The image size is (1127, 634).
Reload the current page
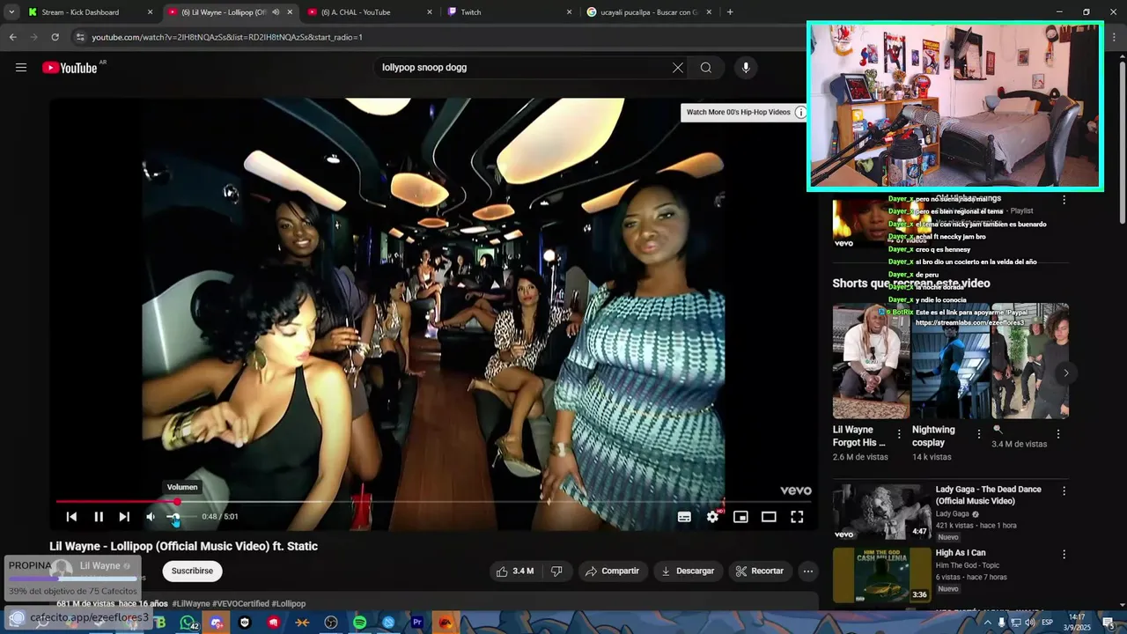(55, 37)
